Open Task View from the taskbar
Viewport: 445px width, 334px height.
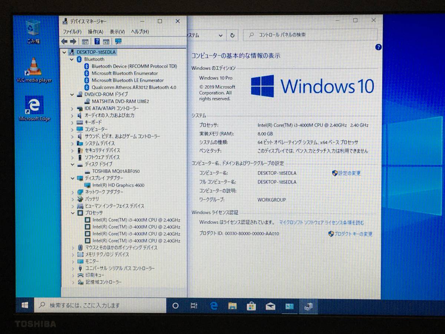coord(194,305)
